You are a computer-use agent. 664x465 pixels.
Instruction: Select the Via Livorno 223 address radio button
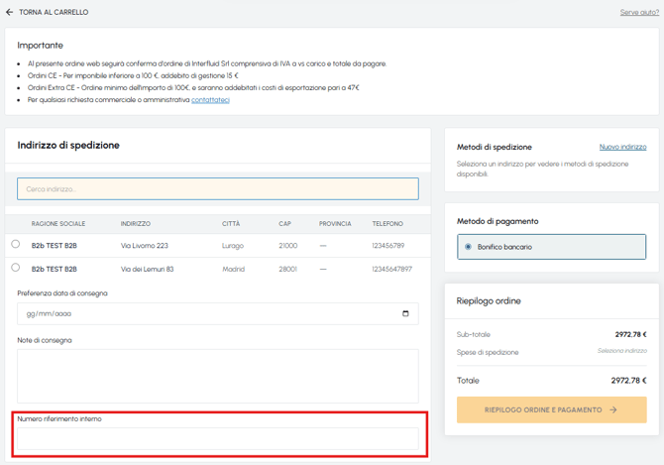click(16, 244)
